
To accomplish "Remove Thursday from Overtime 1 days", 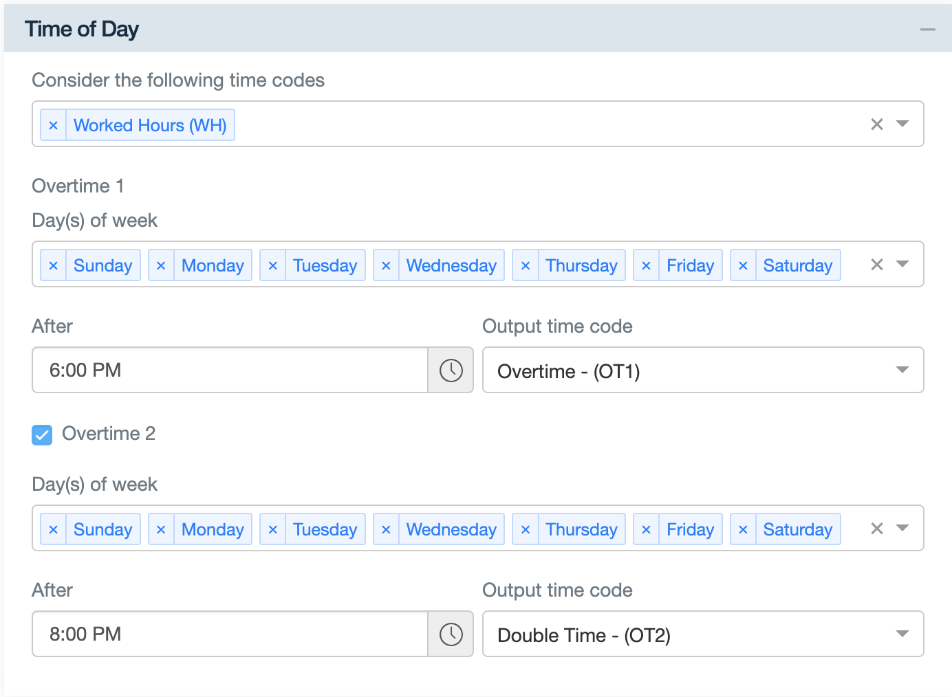I will click(526, 265).
